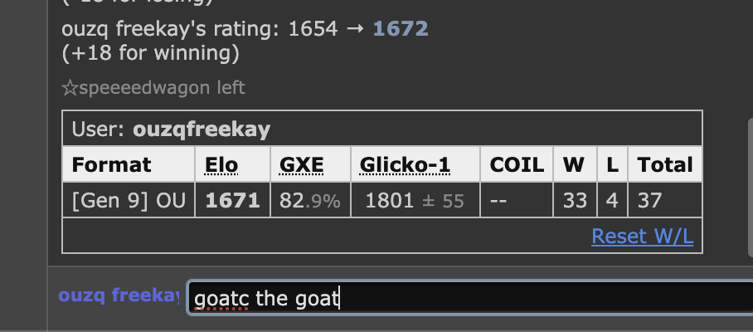Click the bold 1672 new rating
Screen dimensions: 753x332
click(400, 30)
